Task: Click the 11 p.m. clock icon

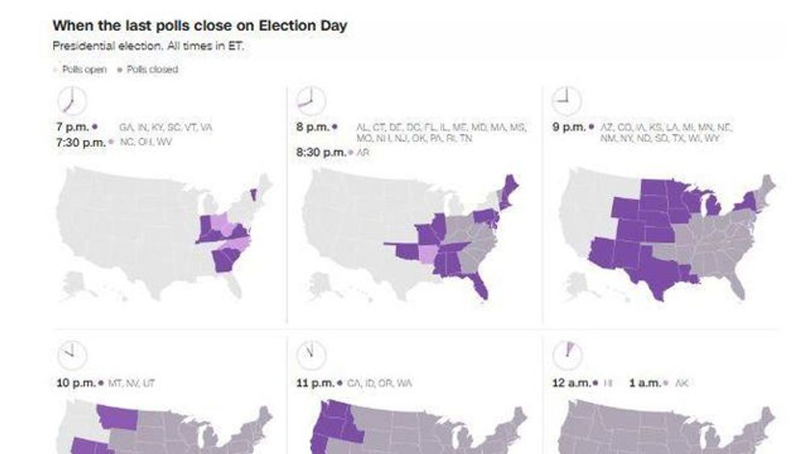Action: pyautogui.click(x=311, y=355)
